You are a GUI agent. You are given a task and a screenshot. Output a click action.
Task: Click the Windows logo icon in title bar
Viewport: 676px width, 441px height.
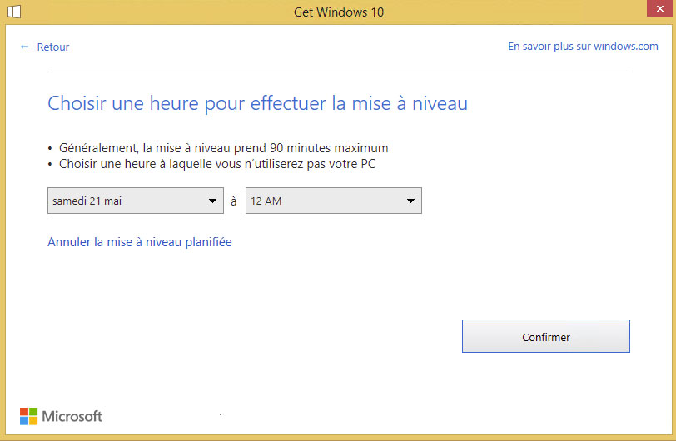14,12
